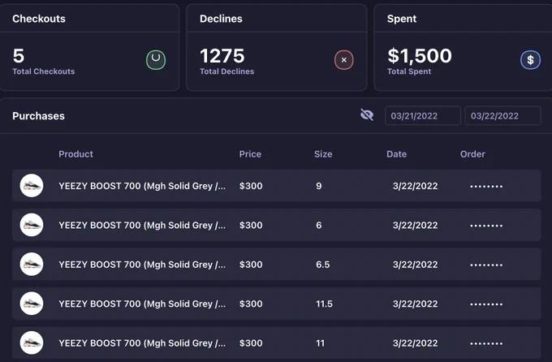Select product name in the size 11 row
The height and width of the screenshot is (362, 552).
(142, 343)
